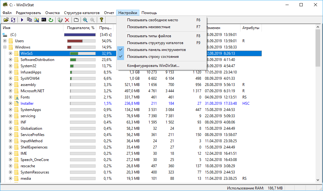Click the vertical scrollbar up arrow
The height and width of the screenshot is (191, 323).
(x=318, y=27)
